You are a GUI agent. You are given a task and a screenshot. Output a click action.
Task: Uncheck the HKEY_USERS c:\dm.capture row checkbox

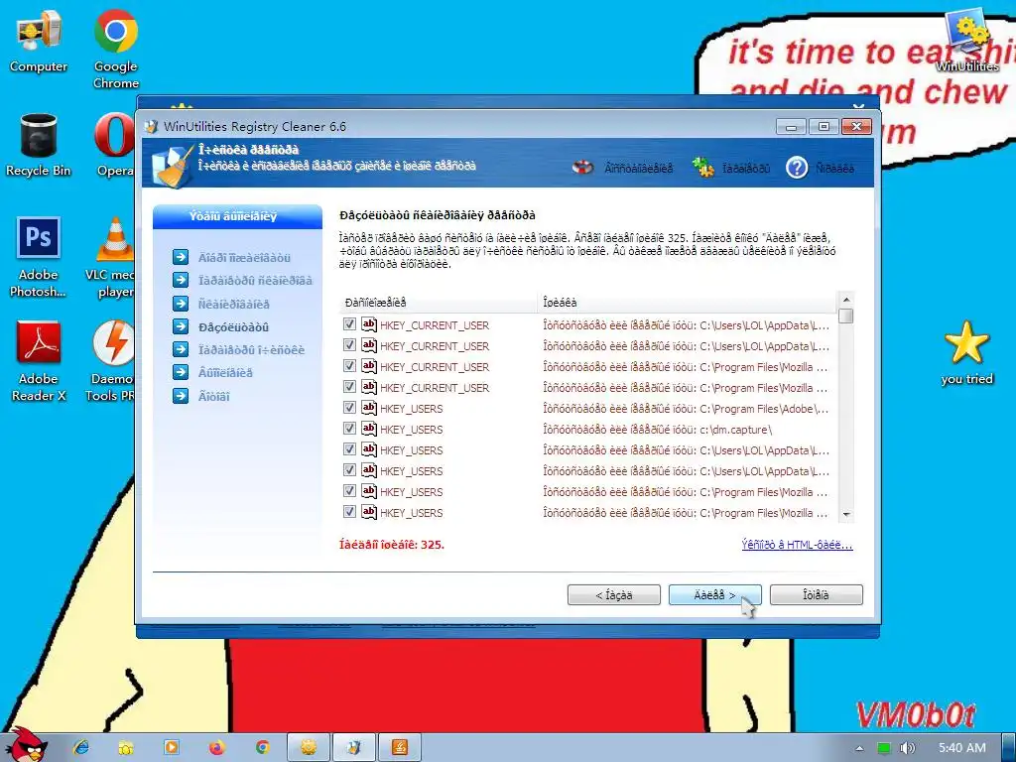click(x=349, y=429)
